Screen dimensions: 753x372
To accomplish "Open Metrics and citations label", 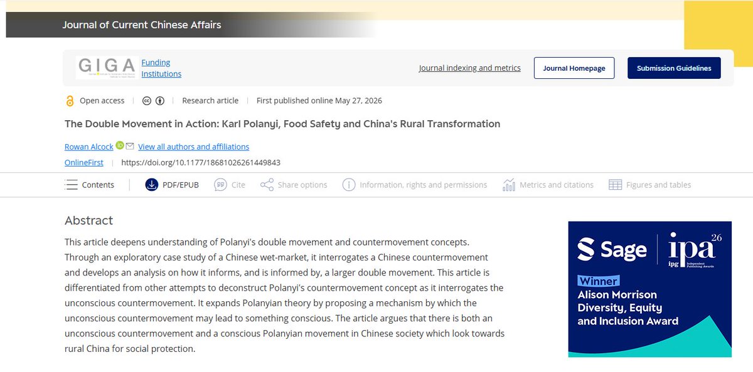I will (557, 185).
